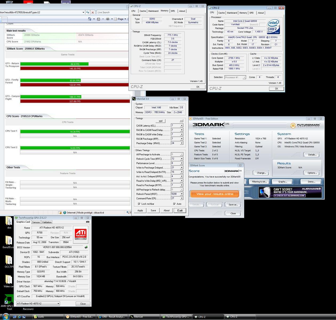Click the red stop-loading X icon in browser
This screenshot has height=320, width=336.
(x=93, y=12)
